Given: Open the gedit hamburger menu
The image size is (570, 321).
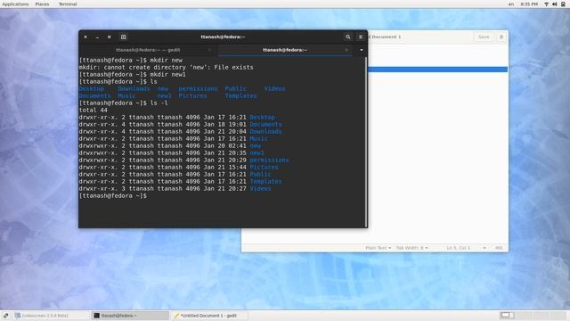Looking at the screenshot, I should click(501, 37).
